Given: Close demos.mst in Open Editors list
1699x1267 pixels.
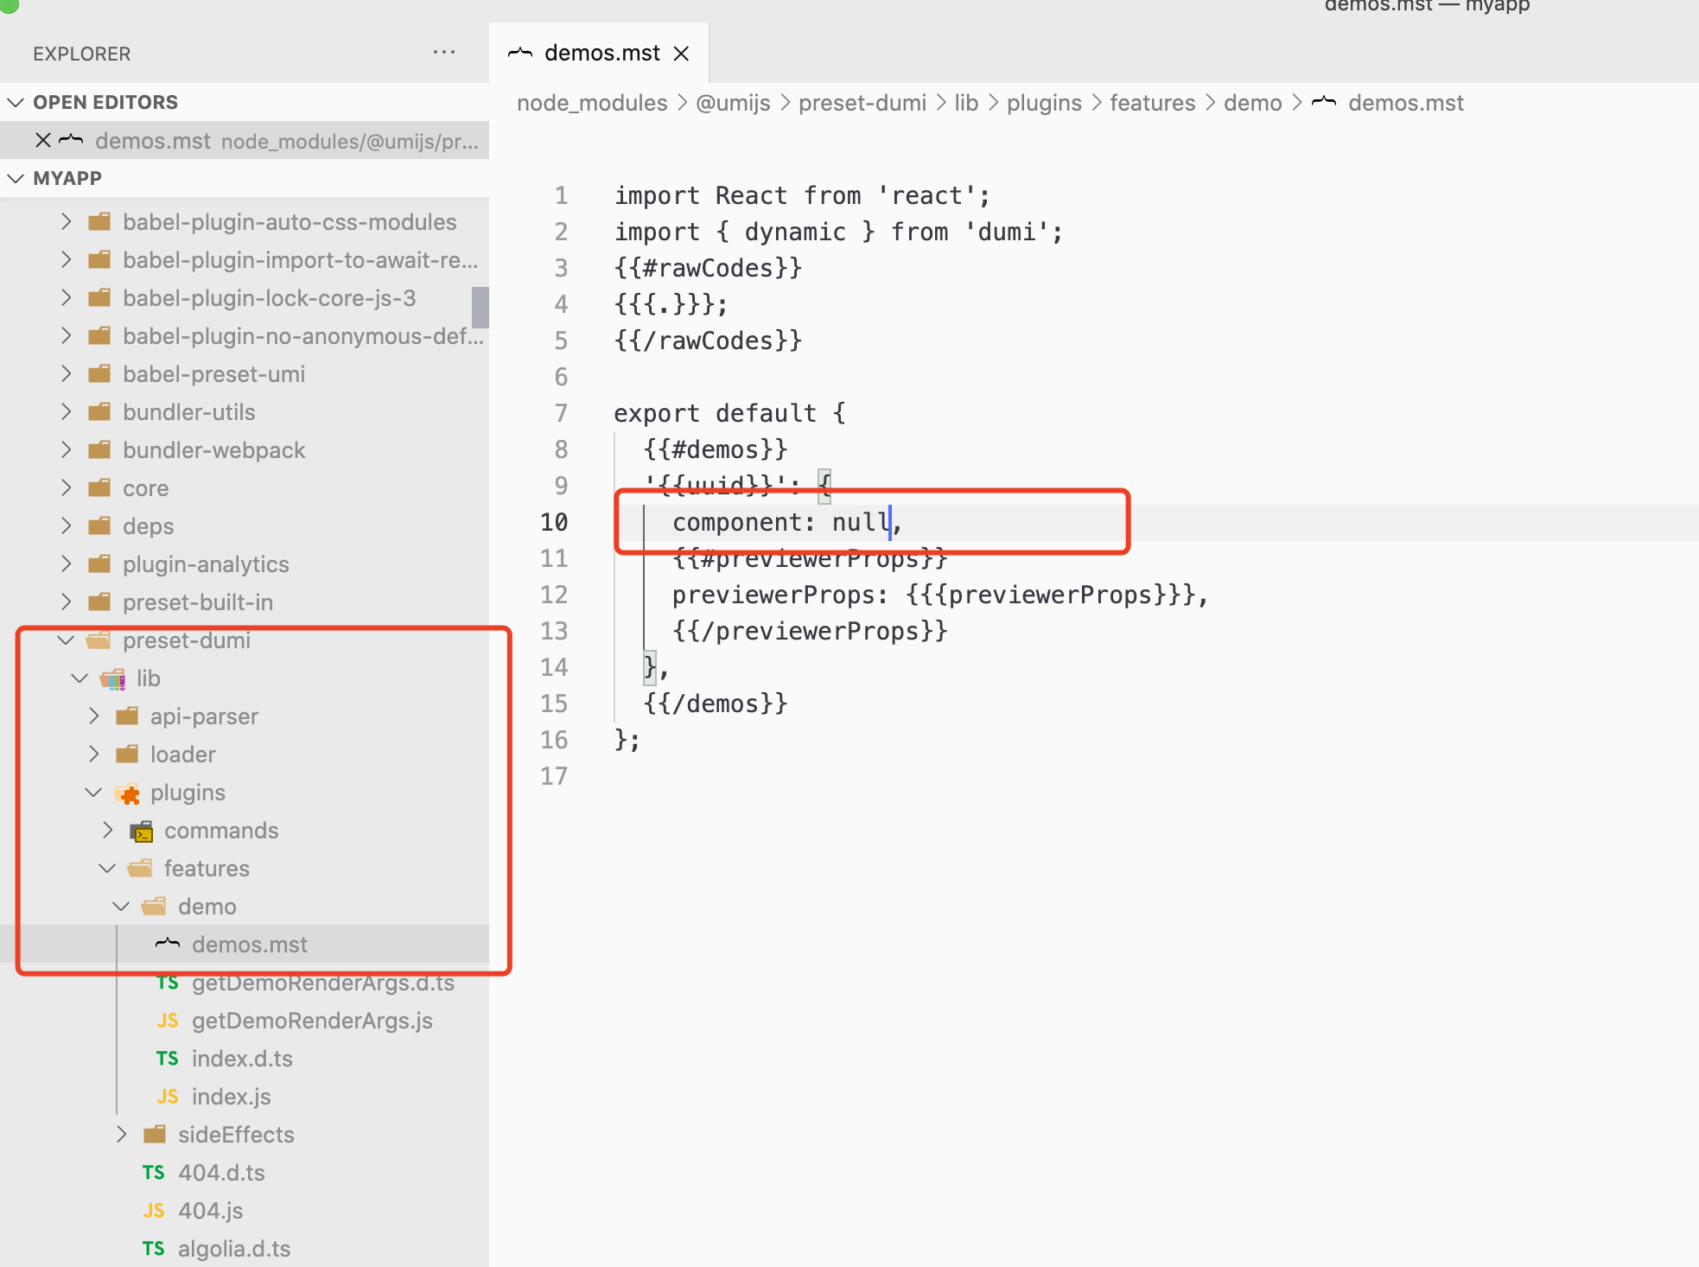Looking at the screenshot, I should (42, 140).
